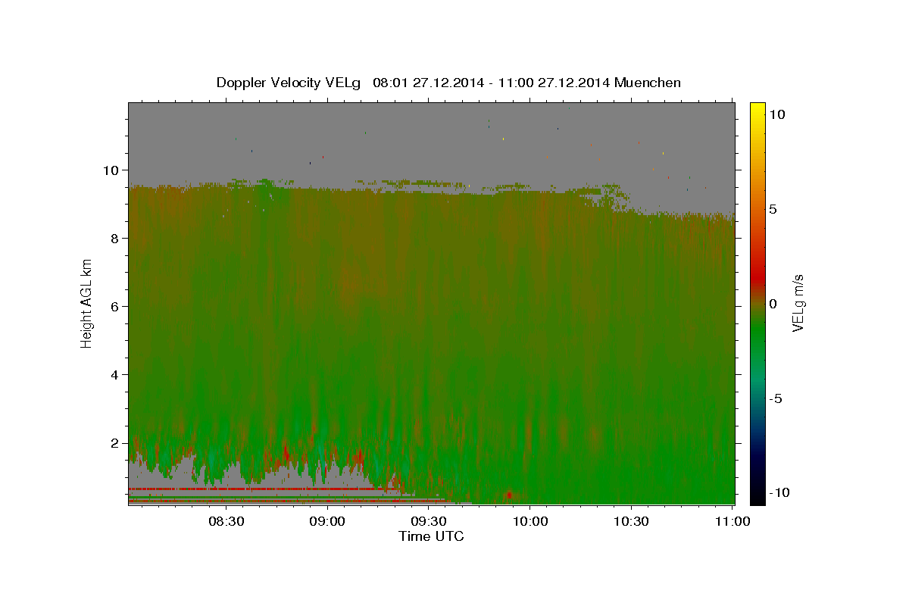
Task: Click the plot title 'Doppler Velocity VELg'
Action: pyautogui.click(x=288, y=83)
